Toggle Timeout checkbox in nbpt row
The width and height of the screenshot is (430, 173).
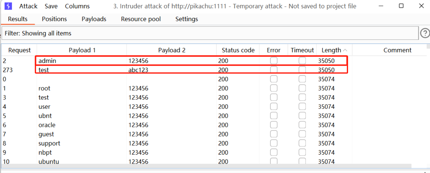[x=302, y=153]
